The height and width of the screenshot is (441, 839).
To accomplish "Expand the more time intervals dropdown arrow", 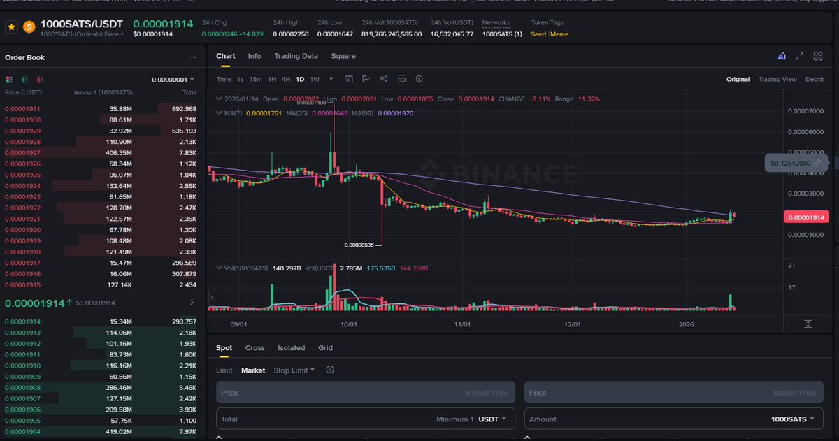I will [x=331, y=79].
